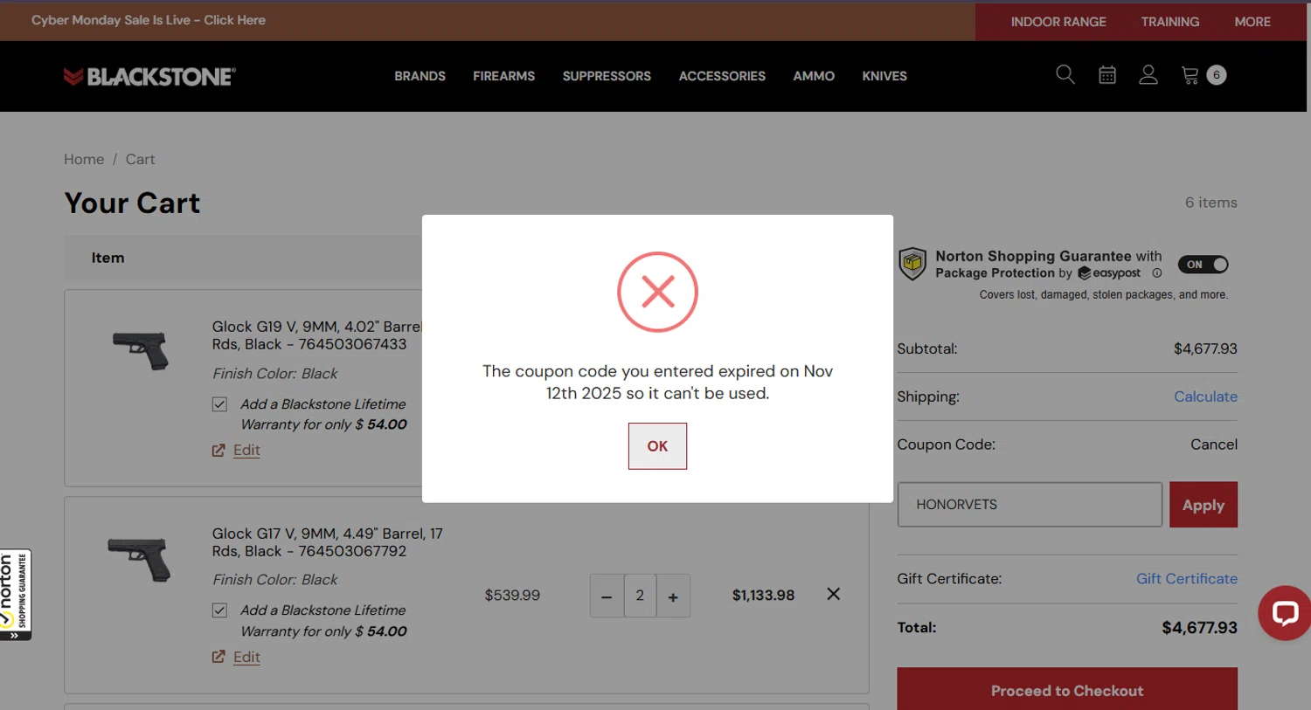
Task: Open the Suppressors menu
Action: pos(607,76)
